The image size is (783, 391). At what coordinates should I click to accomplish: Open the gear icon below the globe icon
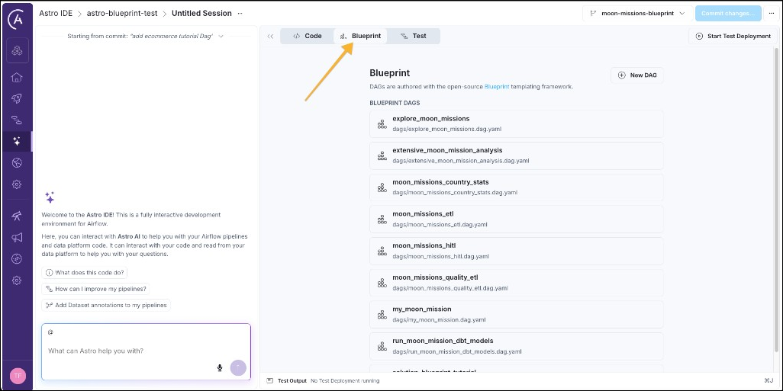tap(17, 184)
